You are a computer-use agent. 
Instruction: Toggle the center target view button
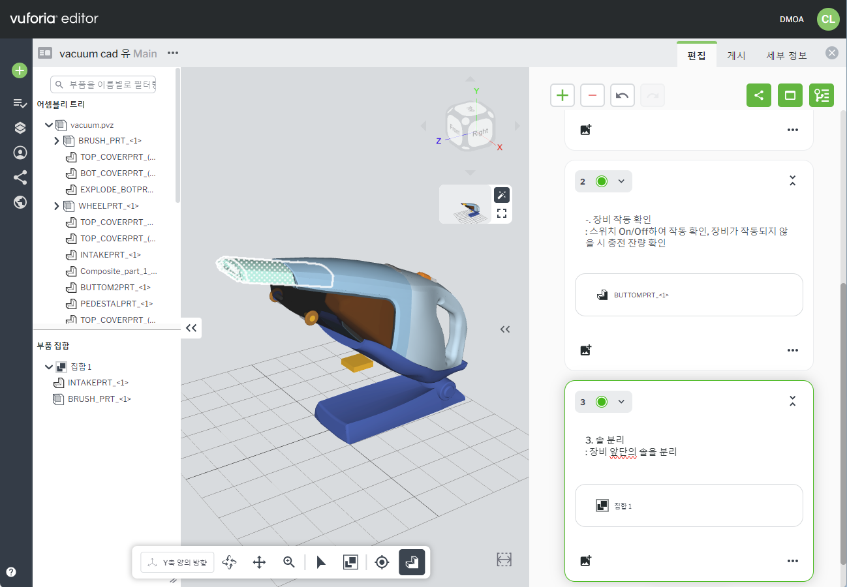pyautogui.click(x=382, y=562)
